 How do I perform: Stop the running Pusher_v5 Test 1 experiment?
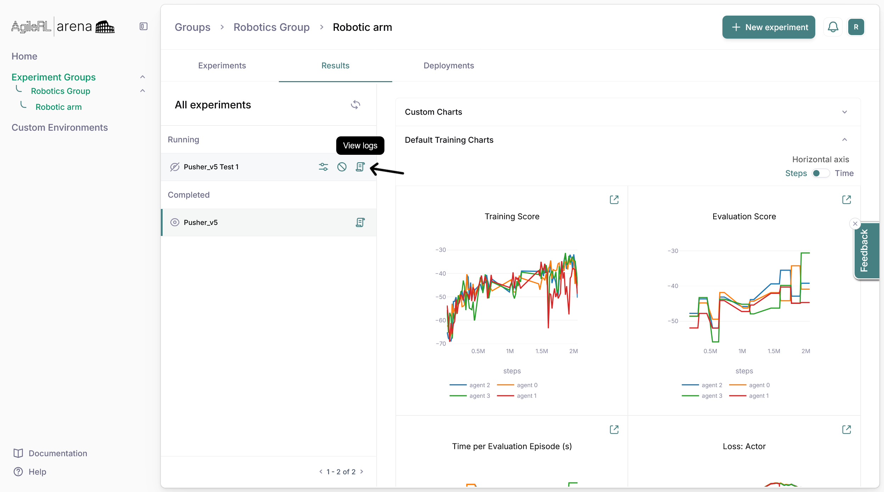click(x=342, y=167)
